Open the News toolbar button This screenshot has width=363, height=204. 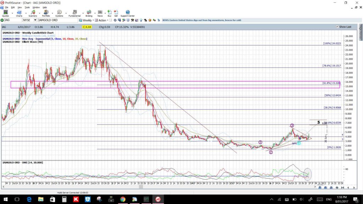pyautogui.click(x=100, y=13)
